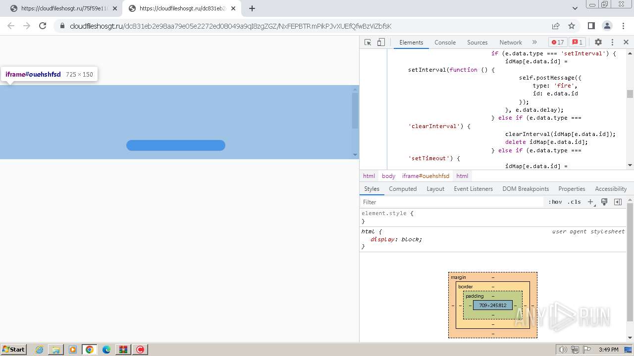The image size is (634, 356).
Task: Select html breadcrumb at the start
Action: (369, 176)
